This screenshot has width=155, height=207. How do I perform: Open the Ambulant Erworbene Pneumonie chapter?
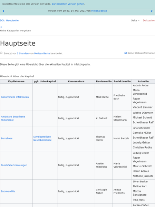(13, 118)
